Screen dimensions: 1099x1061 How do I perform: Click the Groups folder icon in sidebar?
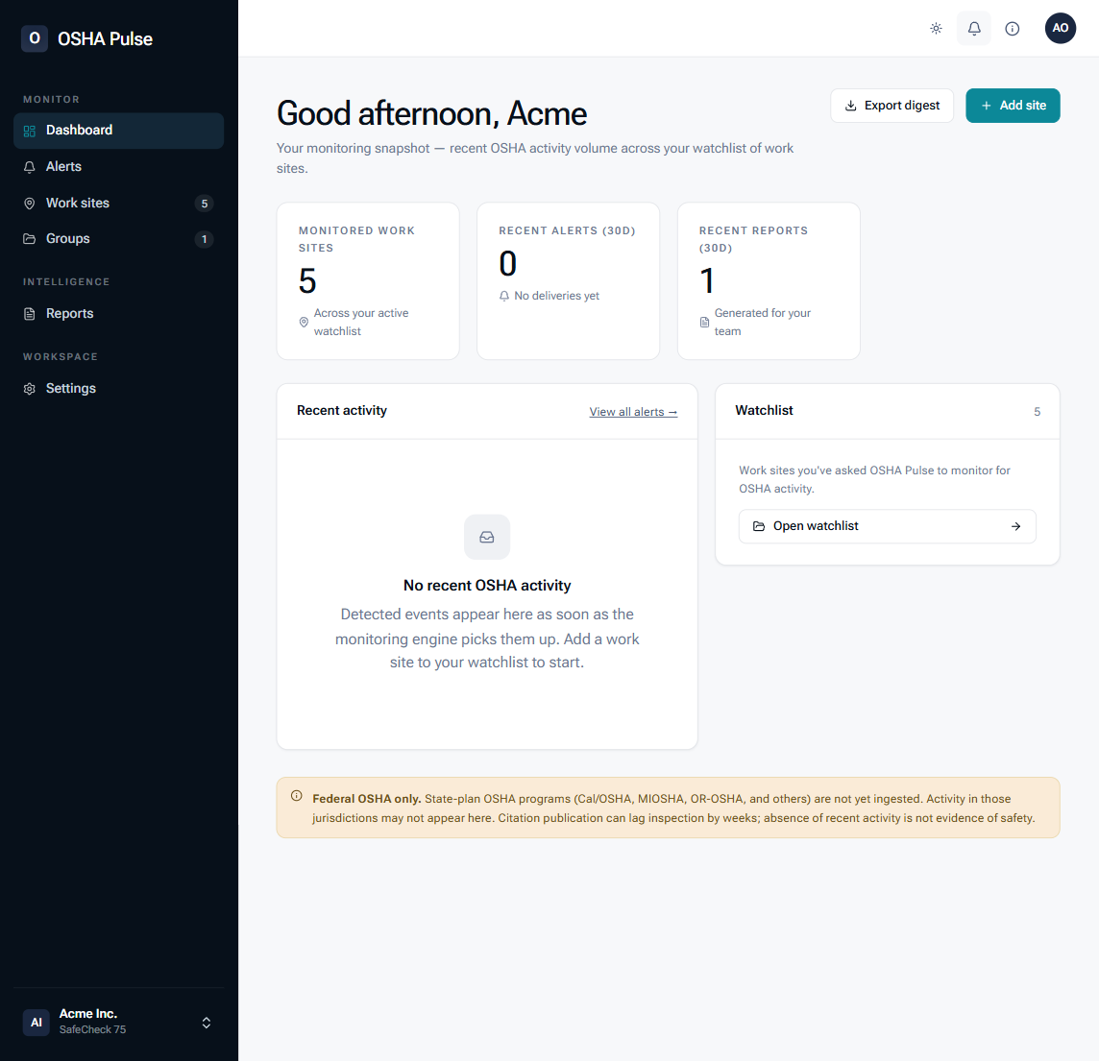30,239
